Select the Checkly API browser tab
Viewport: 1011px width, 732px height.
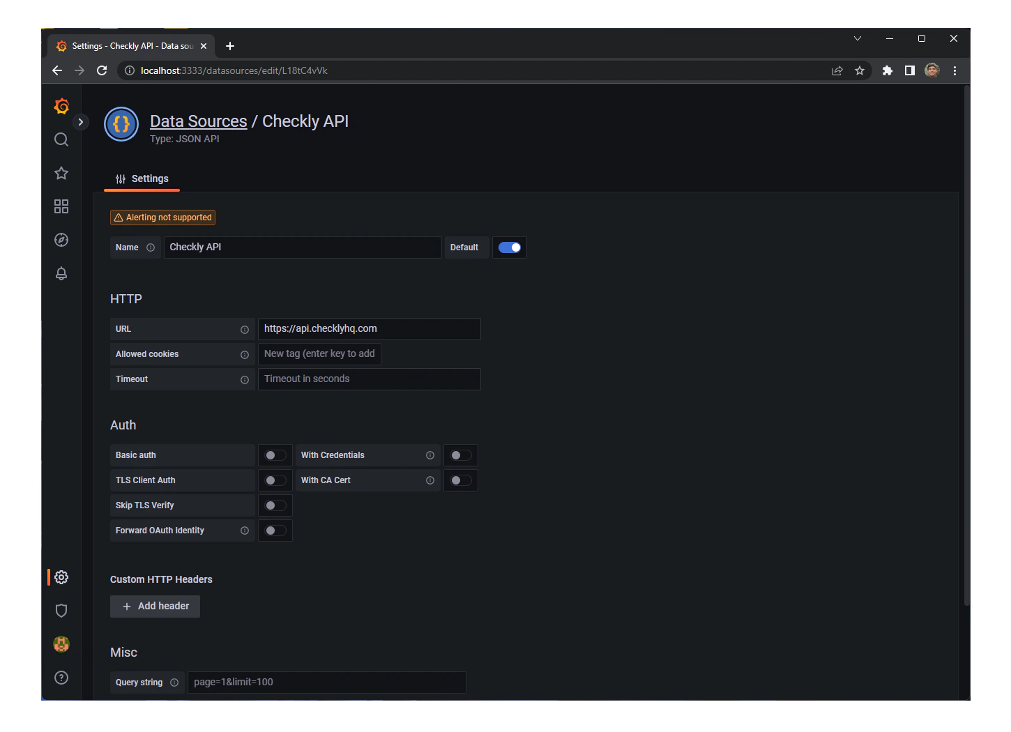tap(129, 46)
